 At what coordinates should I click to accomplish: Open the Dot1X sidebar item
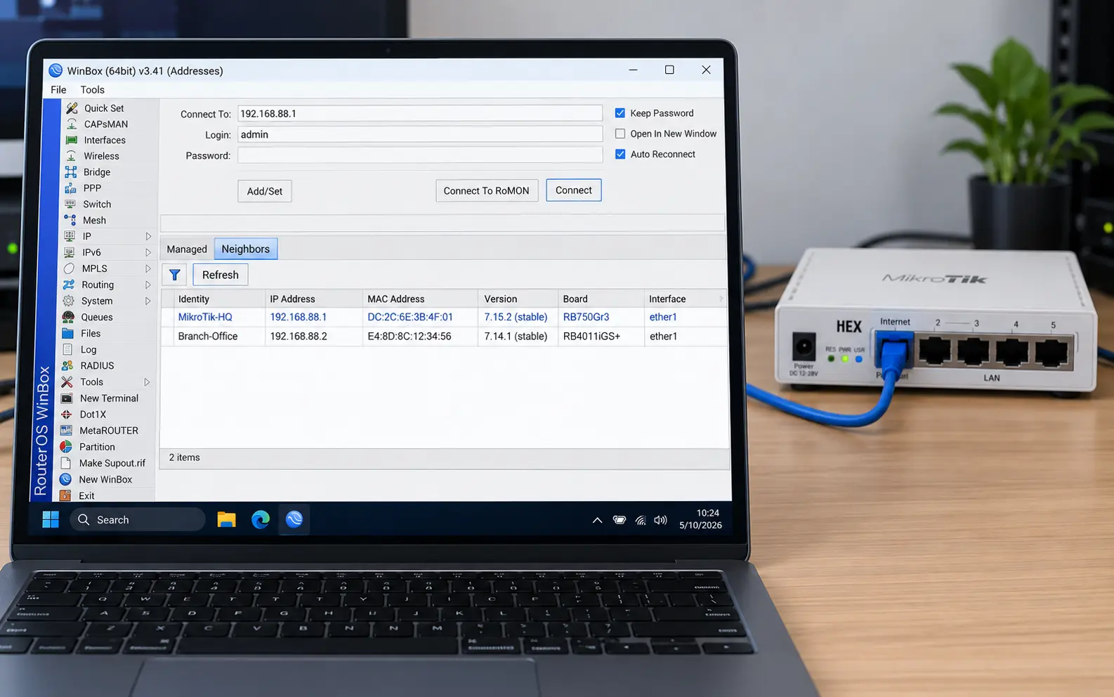click(93, 415)
